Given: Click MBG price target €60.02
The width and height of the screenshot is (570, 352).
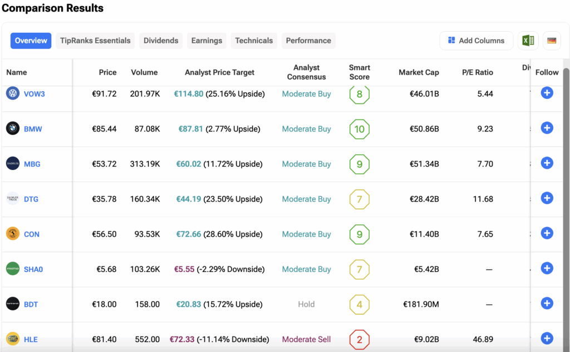Looking at the screenshot, I should [x=189, y=164].
